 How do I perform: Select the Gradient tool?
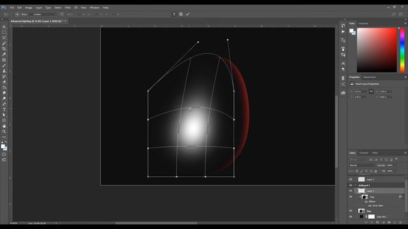coord(4,87)
